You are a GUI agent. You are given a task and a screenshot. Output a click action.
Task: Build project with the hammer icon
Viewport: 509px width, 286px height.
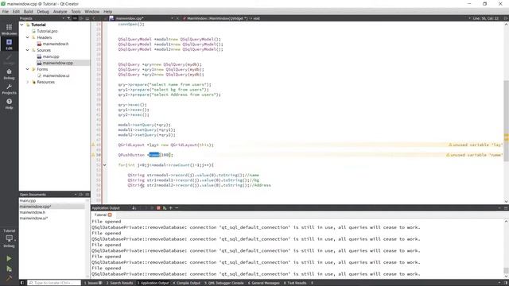pyautogui.click(x=9, y=278)
